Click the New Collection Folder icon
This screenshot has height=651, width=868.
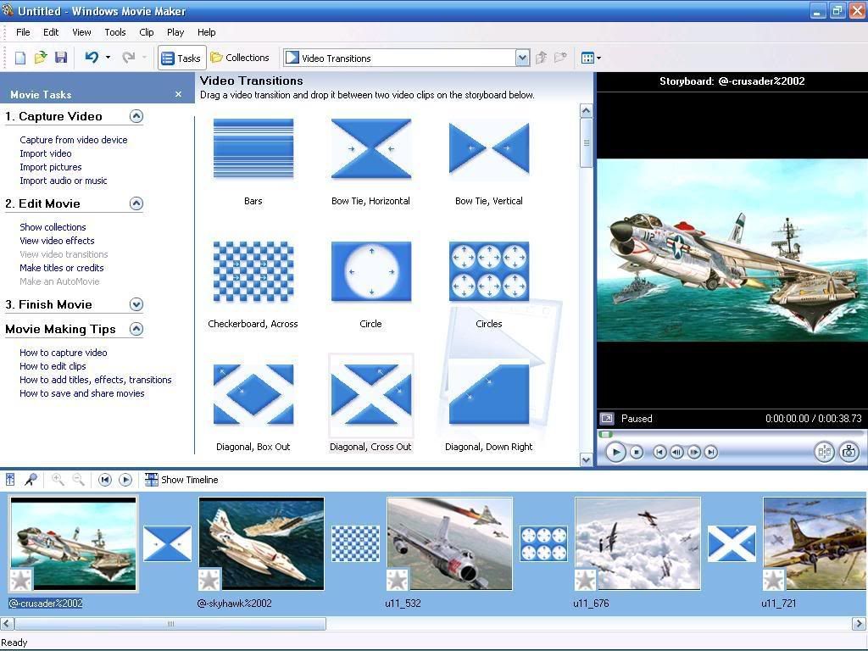click(x=561, y=58)
